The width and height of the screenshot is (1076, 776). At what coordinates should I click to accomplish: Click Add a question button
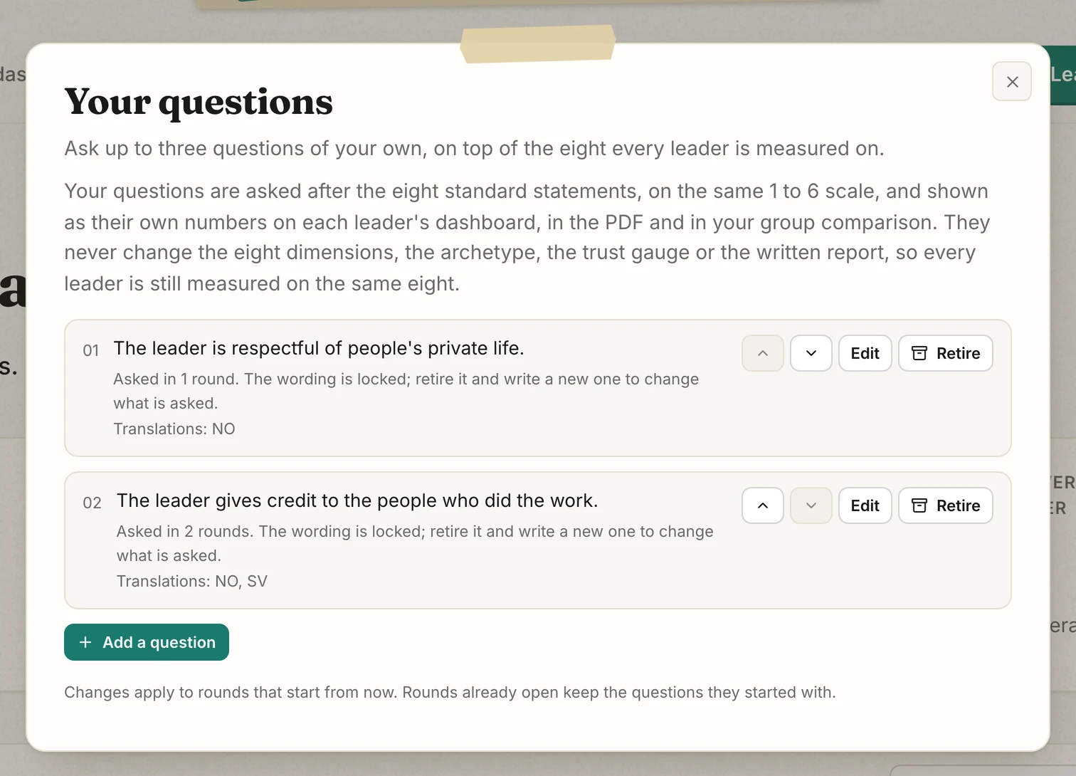tap(146, 642)
